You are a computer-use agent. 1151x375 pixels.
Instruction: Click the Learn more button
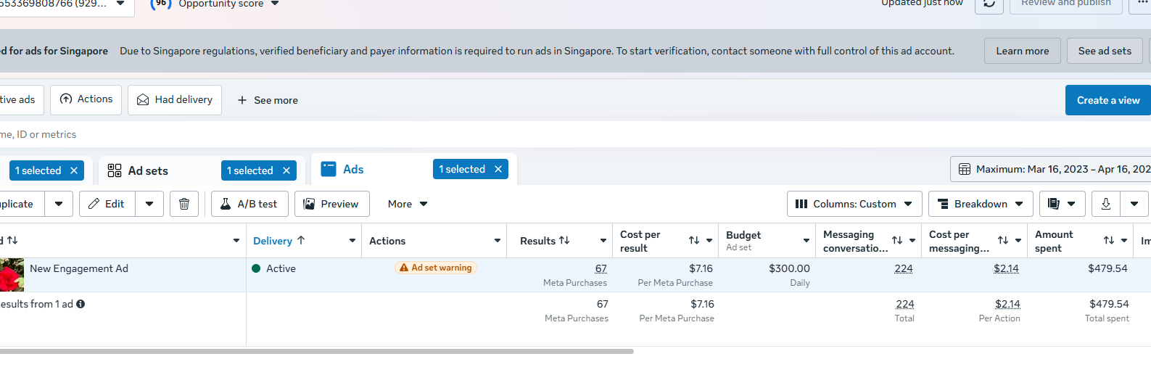click(x=1022, y=51)
